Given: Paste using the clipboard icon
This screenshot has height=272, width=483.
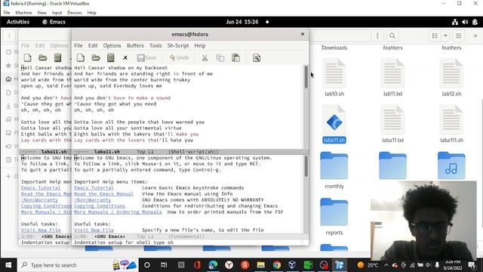Looking at the screenshot, I should 235,57.
